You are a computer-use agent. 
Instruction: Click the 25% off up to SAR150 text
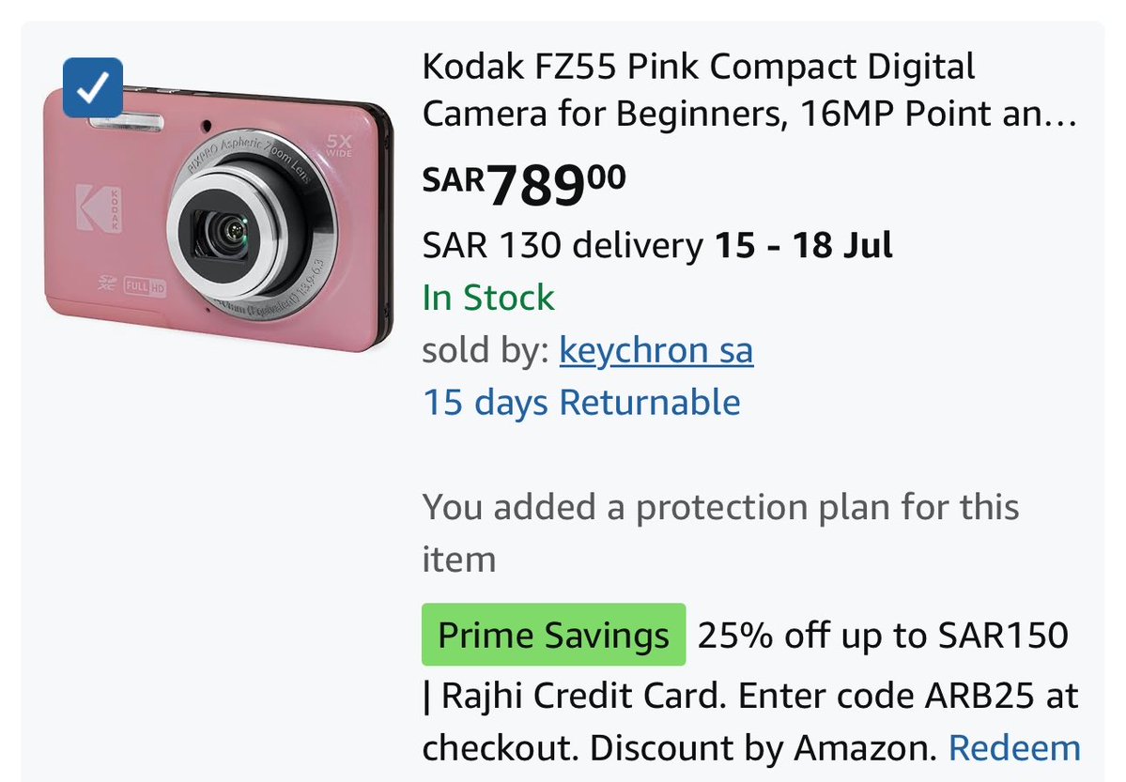pos(883,636)
